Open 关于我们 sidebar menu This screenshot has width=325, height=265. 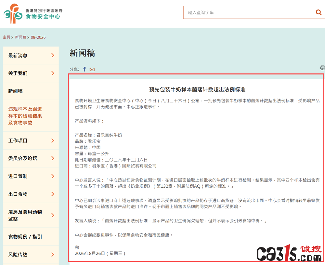point(31,73)
